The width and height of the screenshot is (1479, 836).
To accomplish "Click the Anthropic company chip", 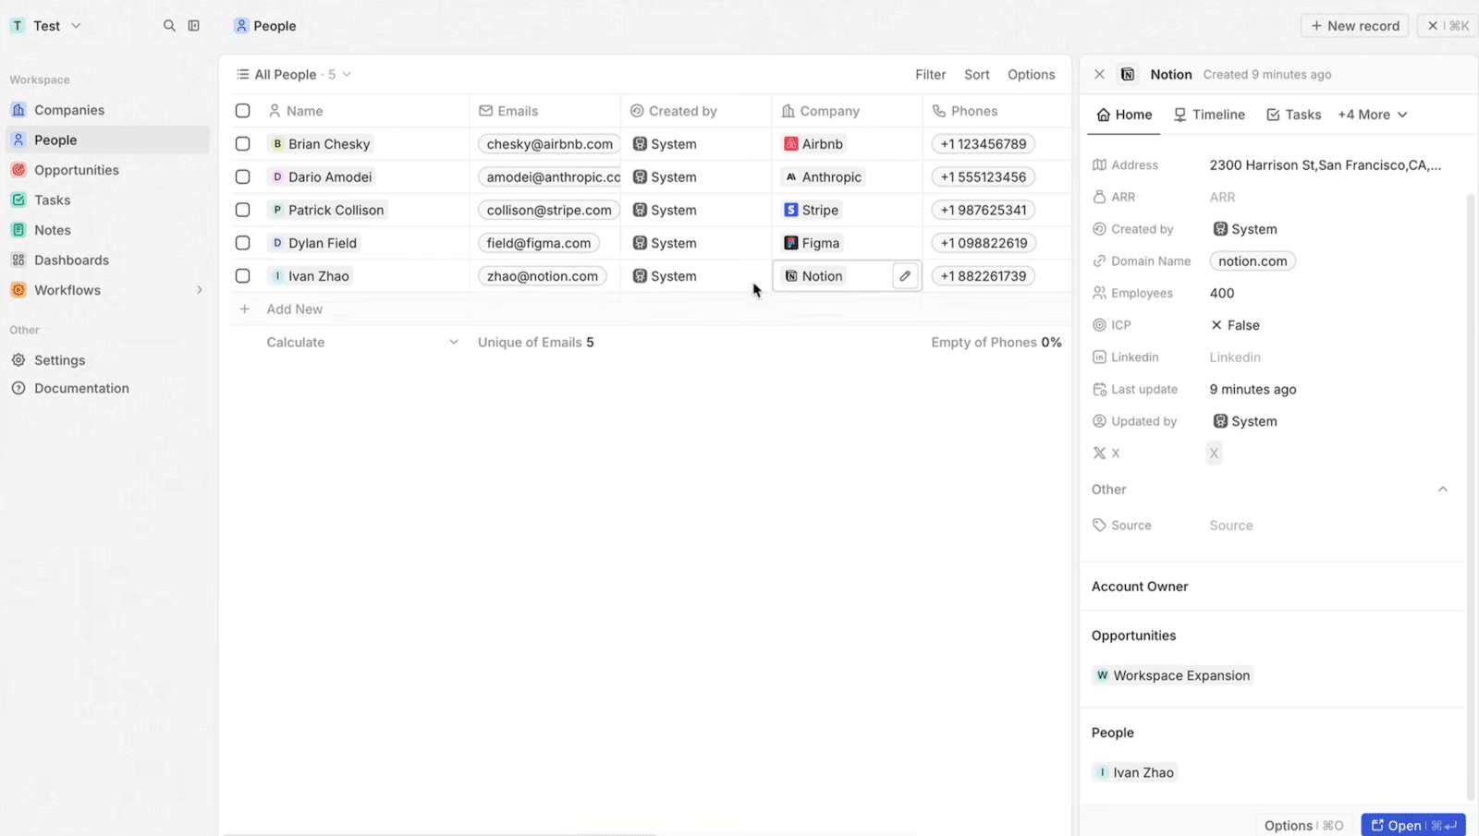I will (823, 176).
